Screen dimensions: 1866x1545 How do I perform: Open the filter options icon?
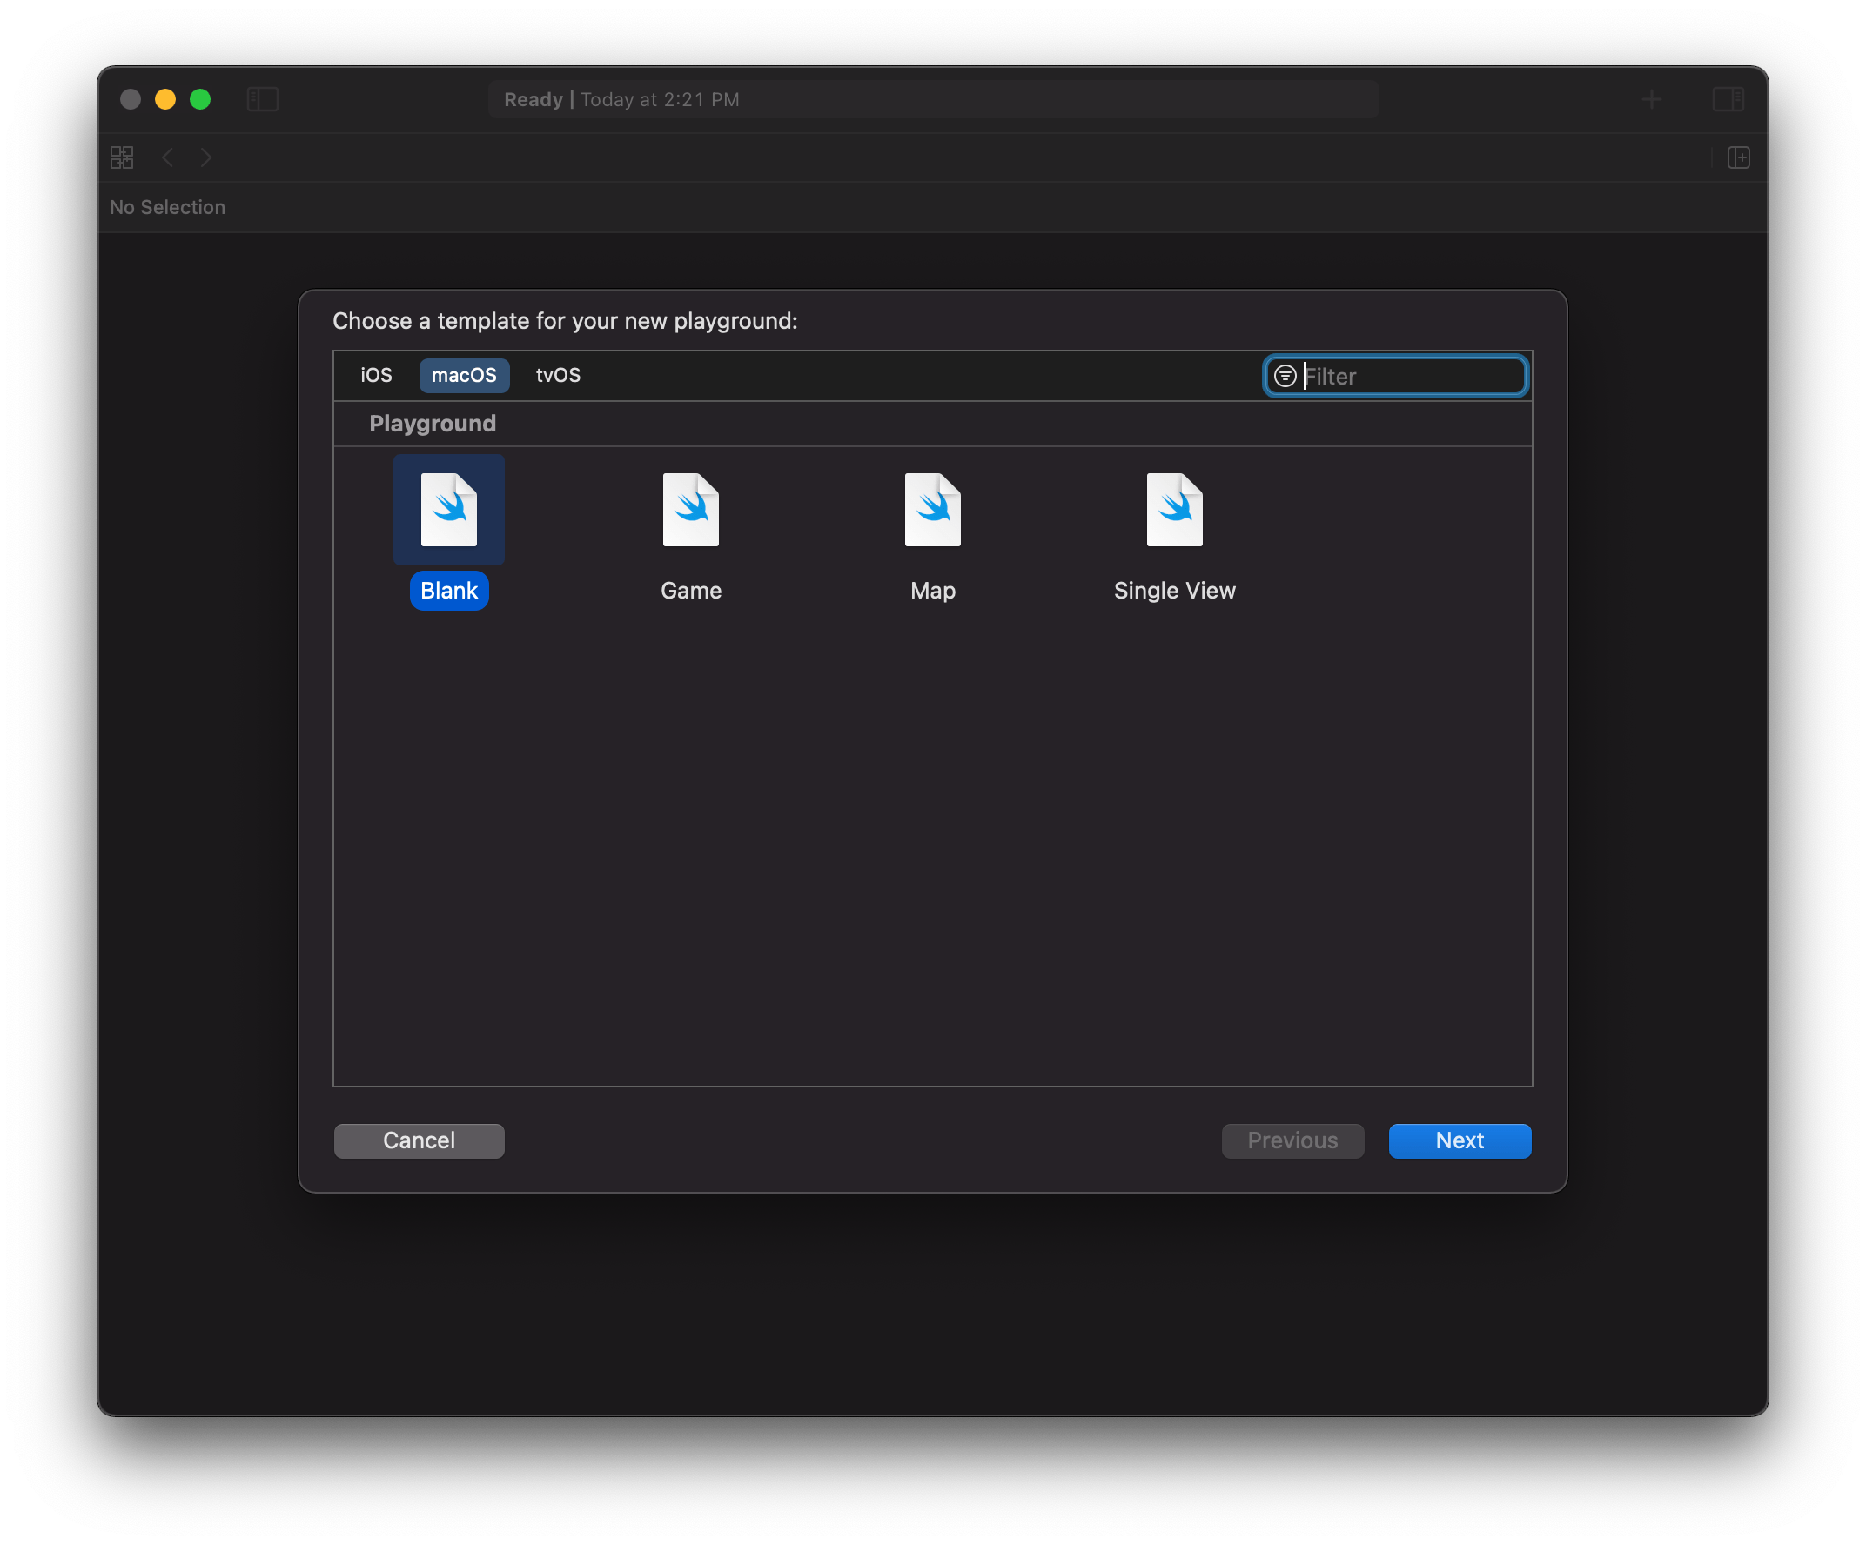coord(1285,376)
